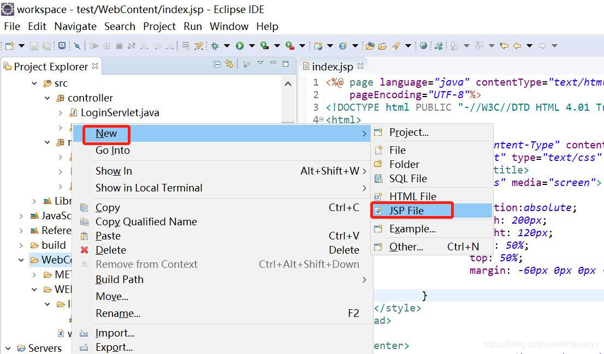The height and width of the screenshot is (354, 604).
Task: Open the Search flashlight dropdown arrow
Action: 408,46
